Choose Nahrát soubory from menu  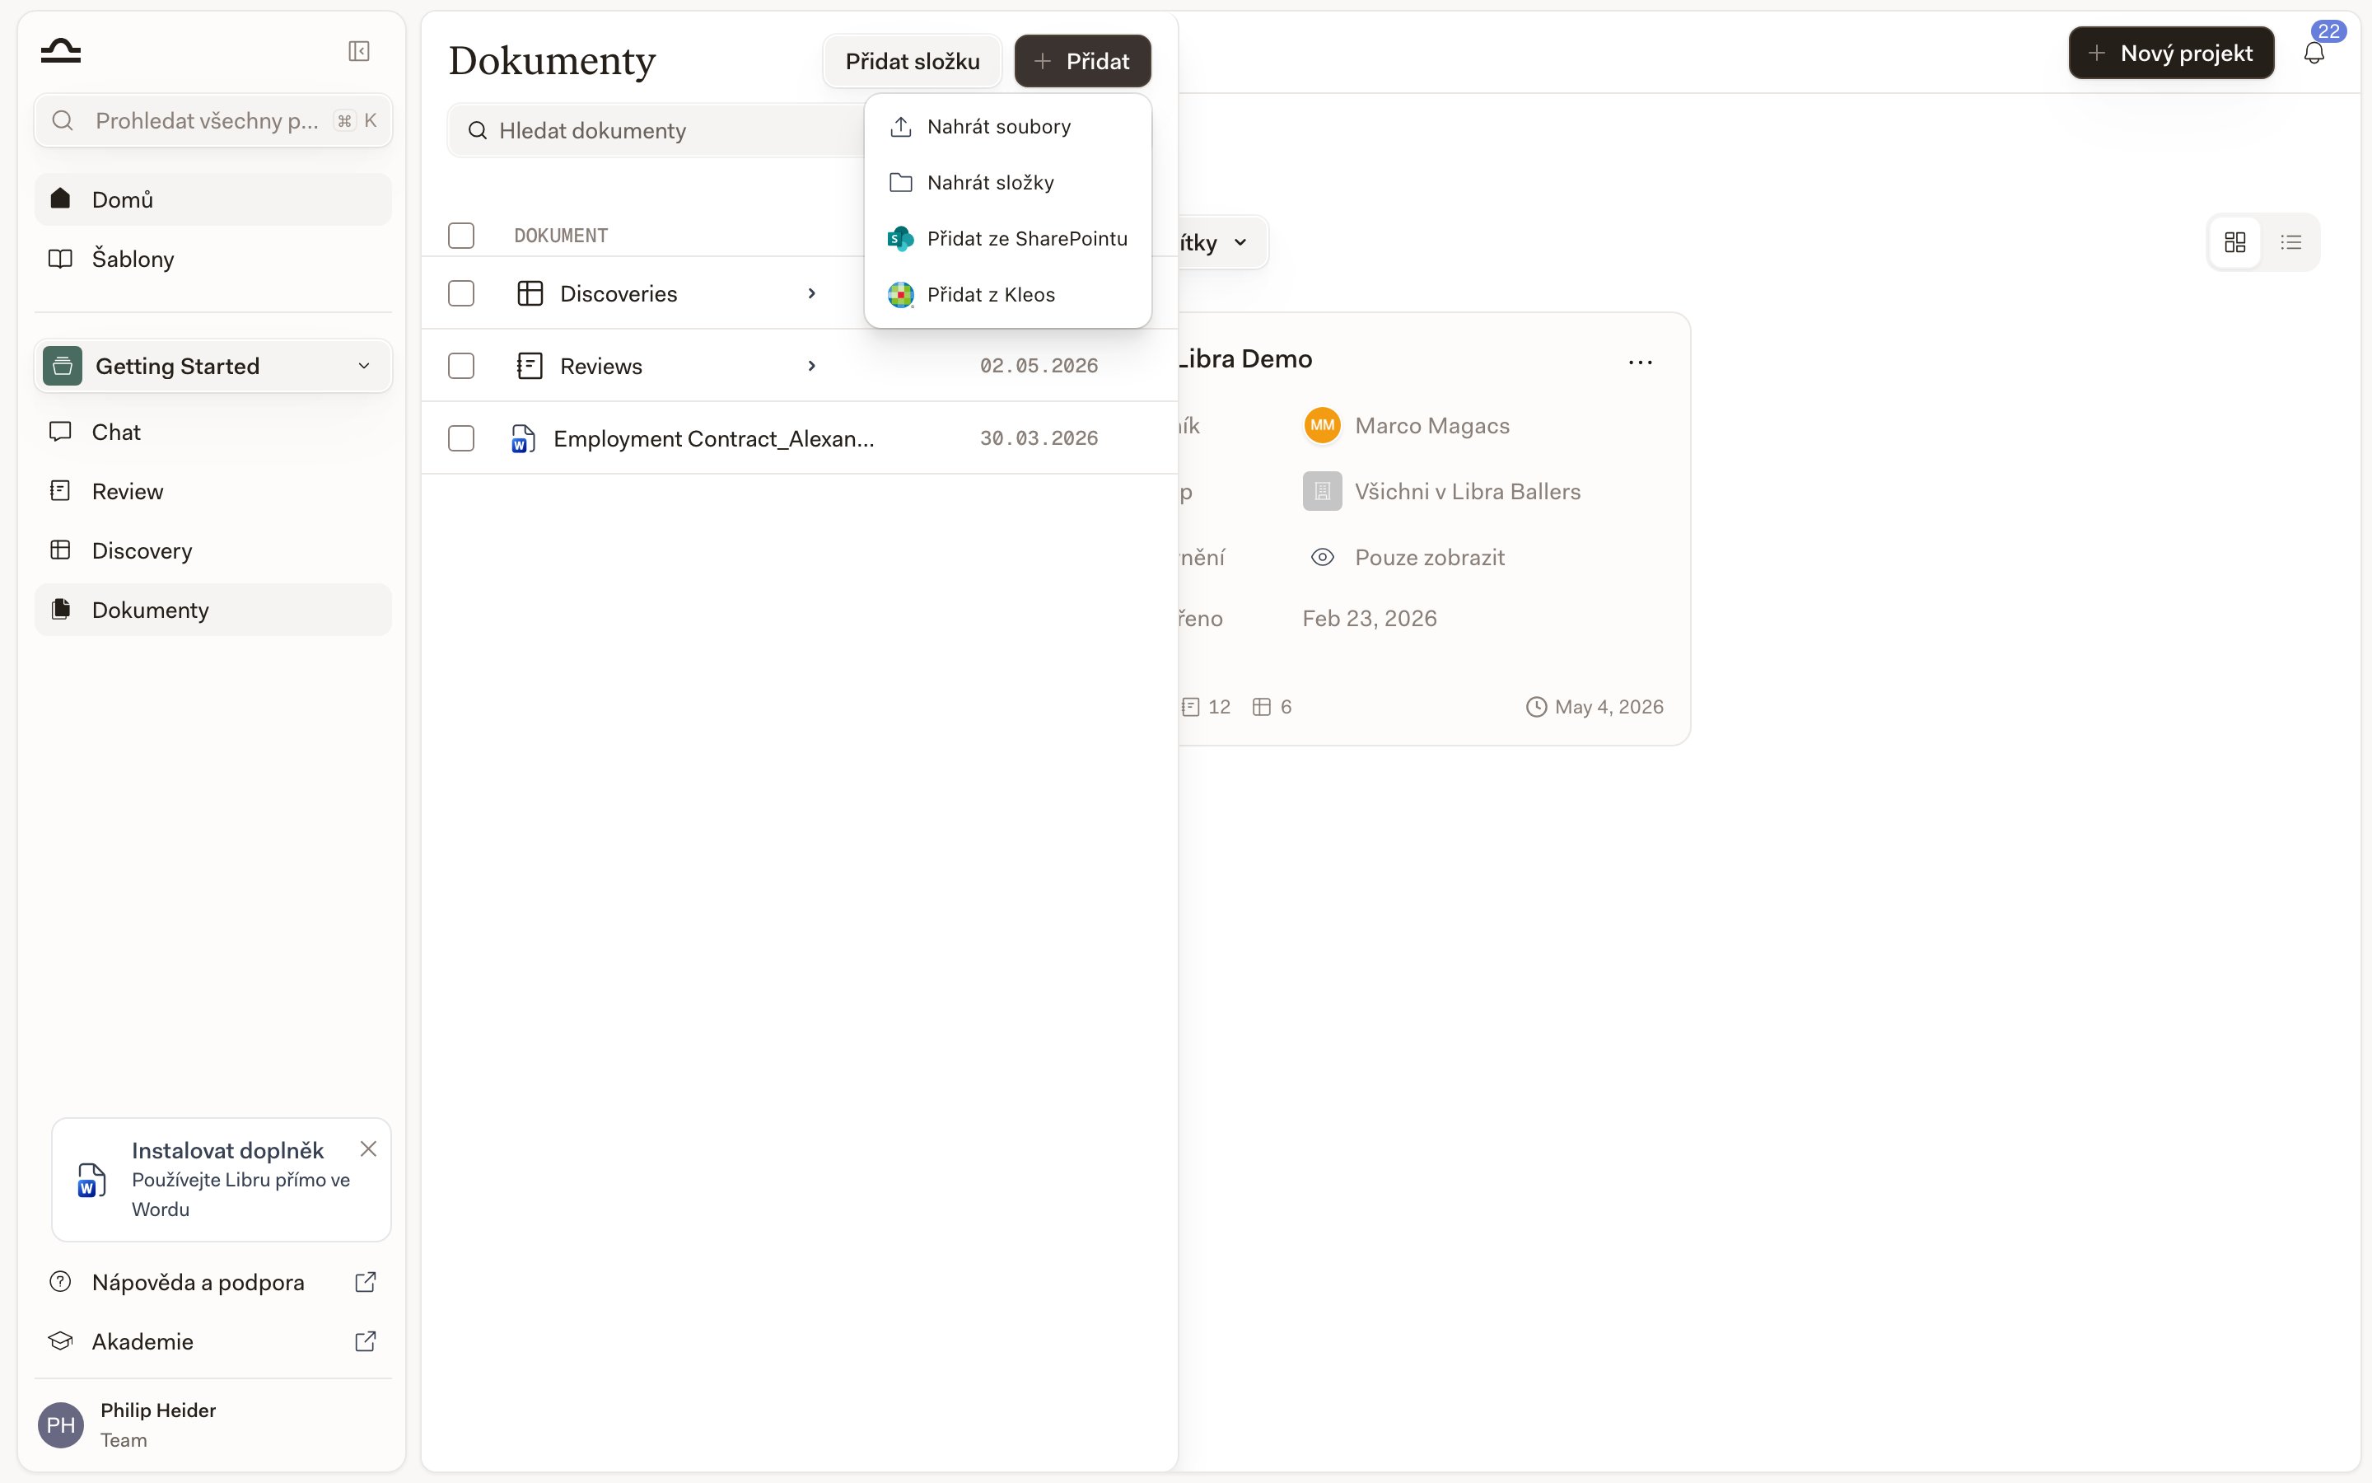point(1007,127)
